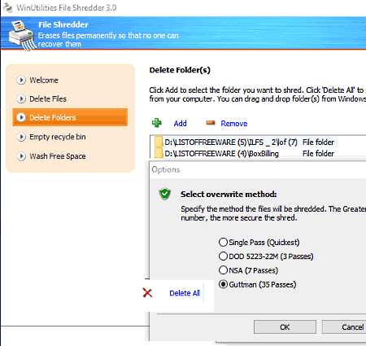The width and height of the screenshot is (366, 346).
Task: Click the Delete All link
Action: pyautogui.click(x=185, y=293)
